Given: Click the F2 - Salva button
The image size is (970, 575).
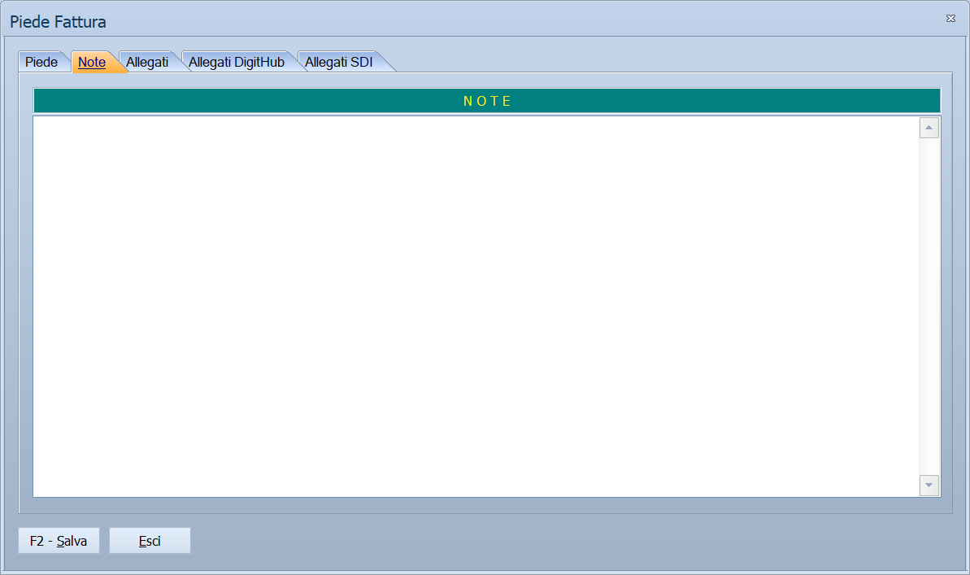Looking at the screenshot, I should click(59, 540).
